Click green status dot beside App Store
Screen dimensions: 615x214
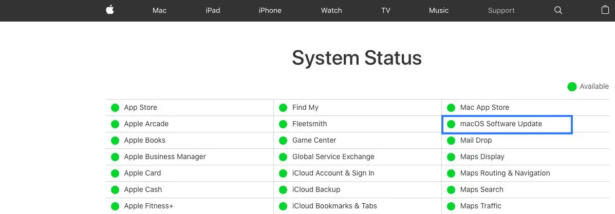pyautogui.click(x=115, y=108)
